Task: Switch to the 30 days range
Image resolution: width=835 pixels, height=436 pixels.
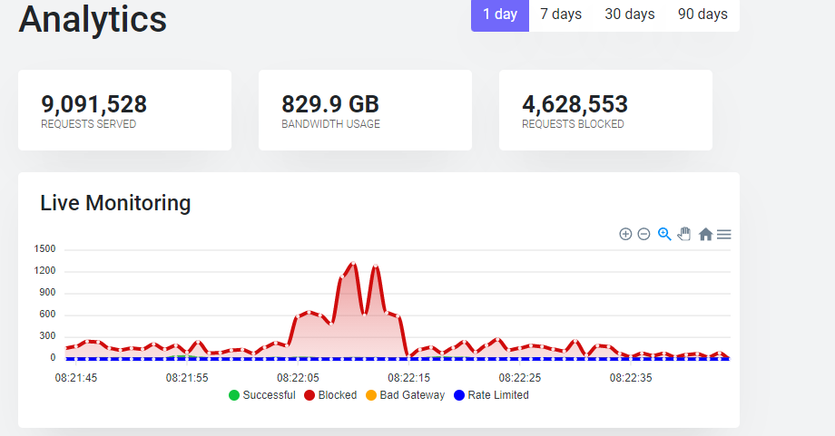Action: tap(630, 15)
